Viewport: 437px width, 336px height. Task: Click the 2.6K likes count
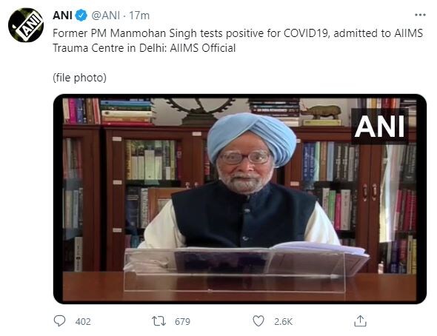pyautogui.click(x=283, y=321)
